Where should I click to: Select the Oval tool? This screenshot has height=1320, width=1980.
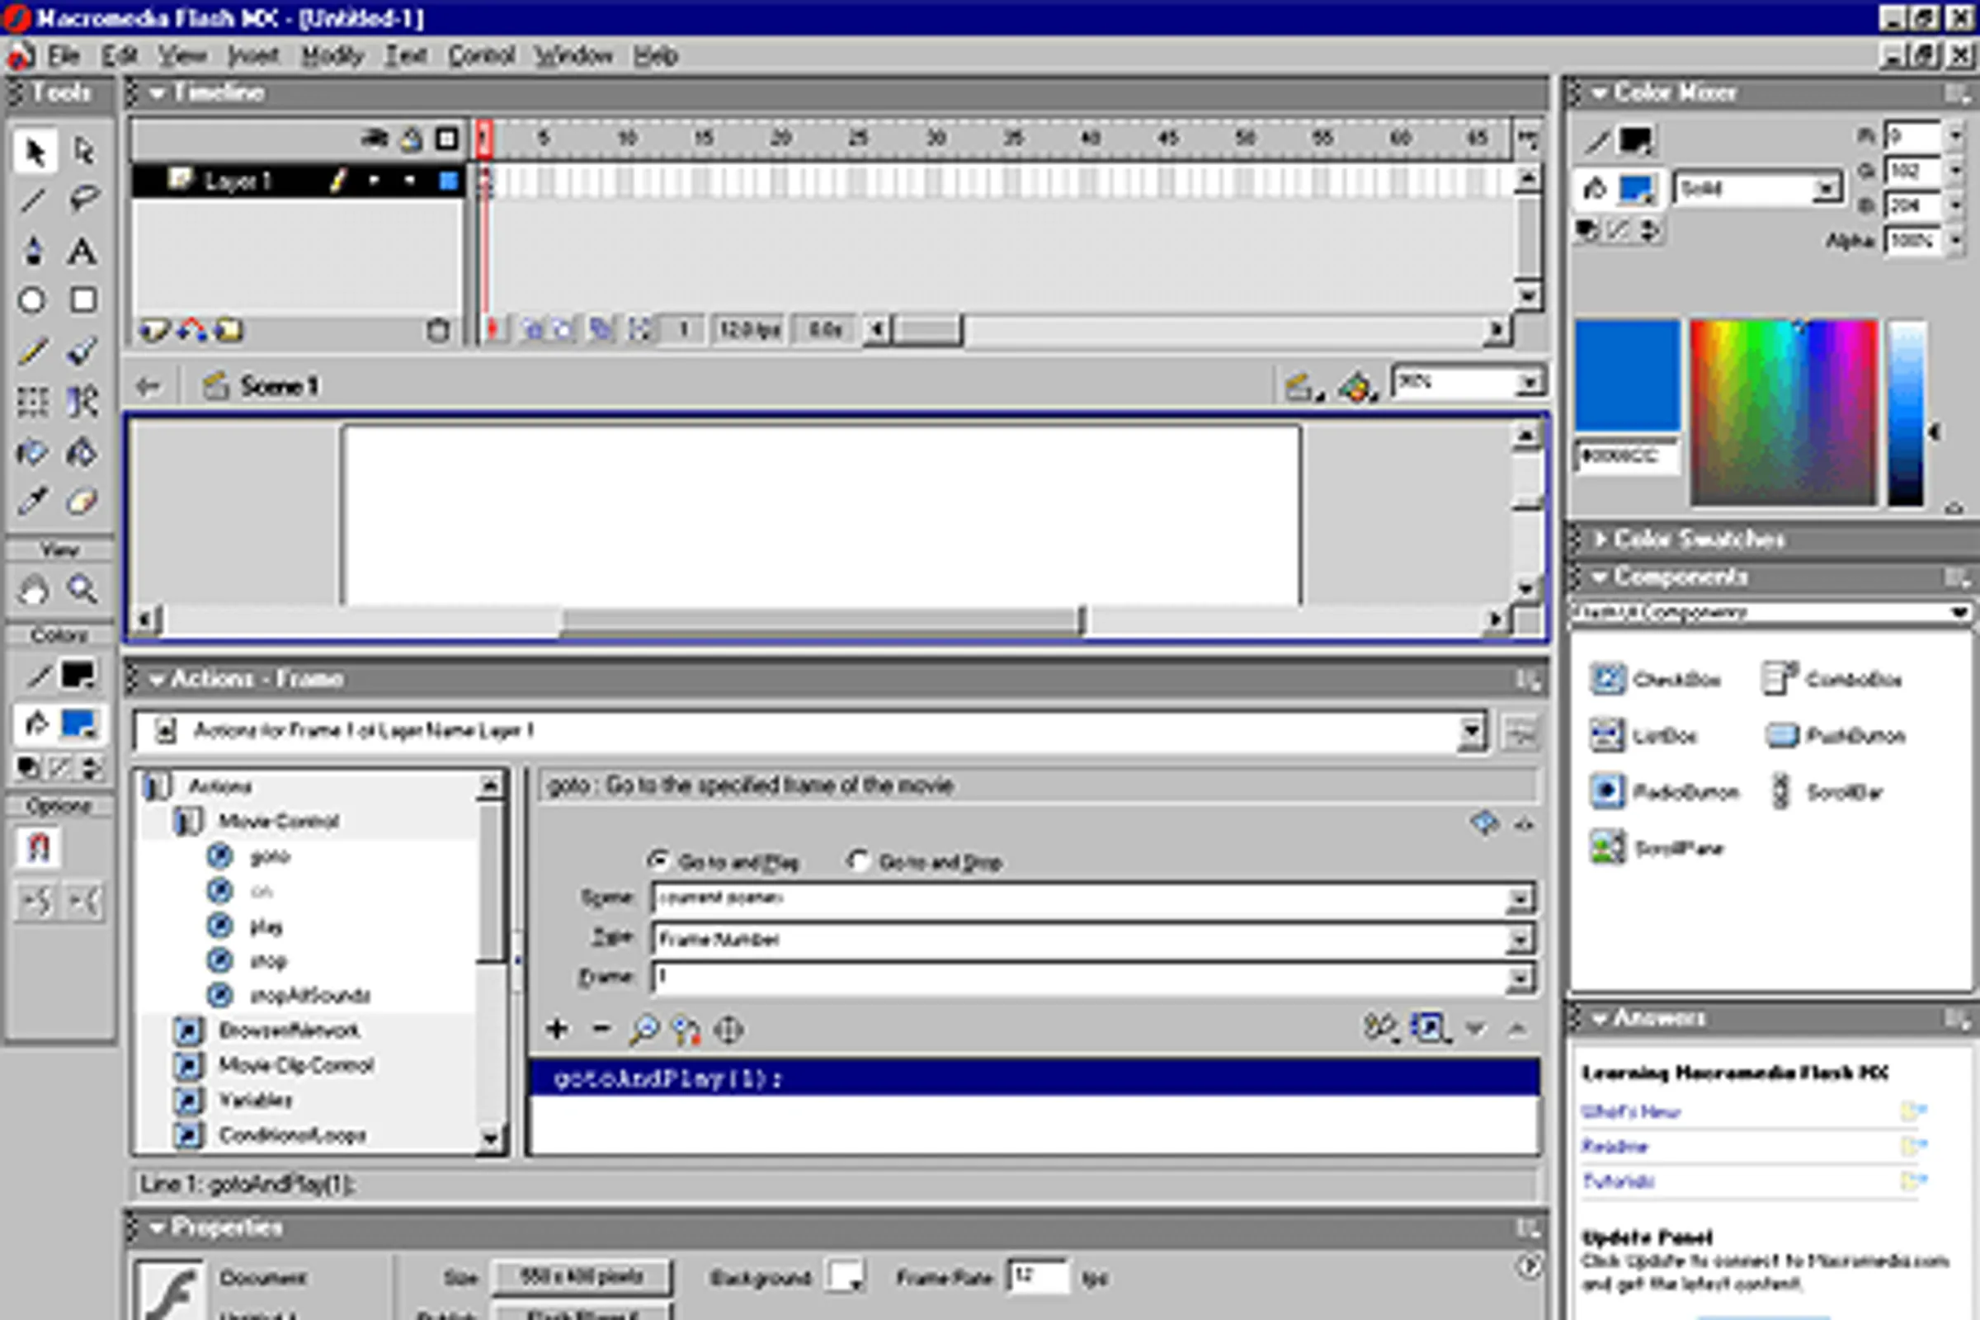click(x=33, y=299)
